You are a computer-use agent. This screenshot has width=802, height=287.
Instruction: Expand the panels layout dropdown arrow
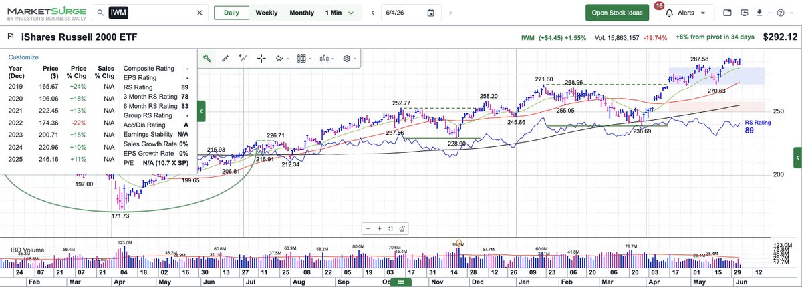[x=310, y=59]
